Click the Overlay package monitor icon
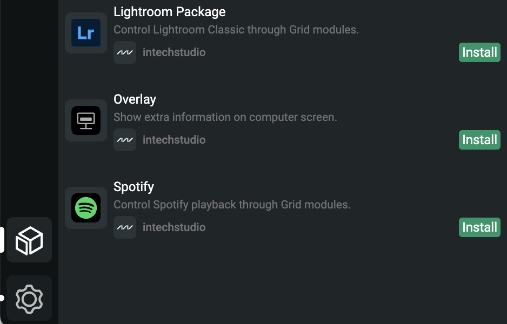Screen dimensions: 507x324 (x=86, y=120)
